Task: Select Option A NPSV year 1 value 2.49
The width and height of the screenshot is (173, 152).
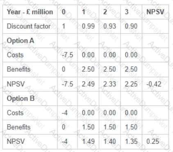Action: click(x=88, y=84)
